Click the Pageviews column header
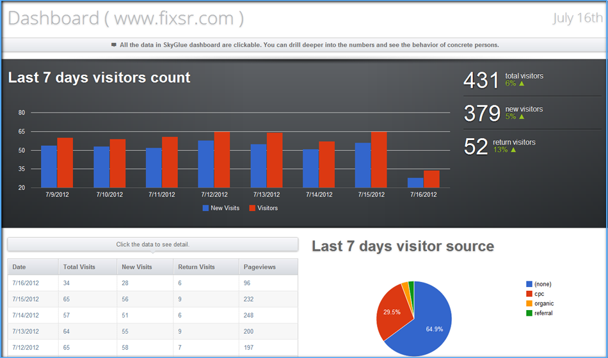The image size is (608, 358). (x=268, y=267)
